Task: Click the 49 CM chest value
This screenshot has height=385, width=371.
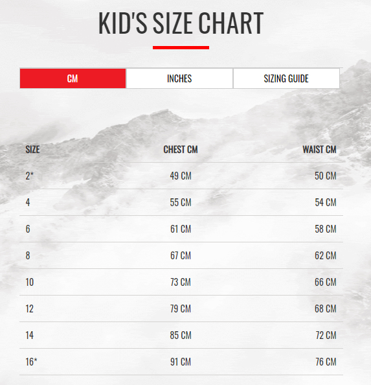Action: tap(181, 176)
